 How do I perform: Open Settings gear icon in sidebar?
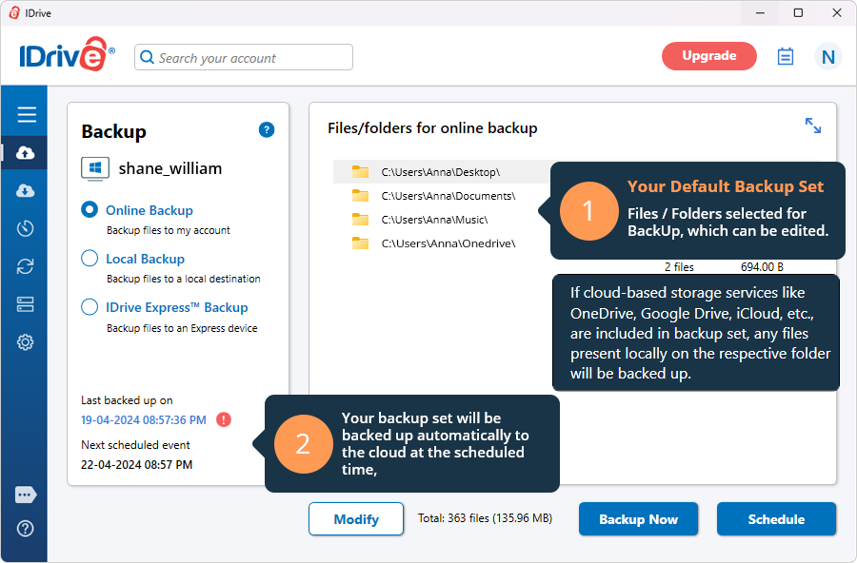(x=26, y=342)
